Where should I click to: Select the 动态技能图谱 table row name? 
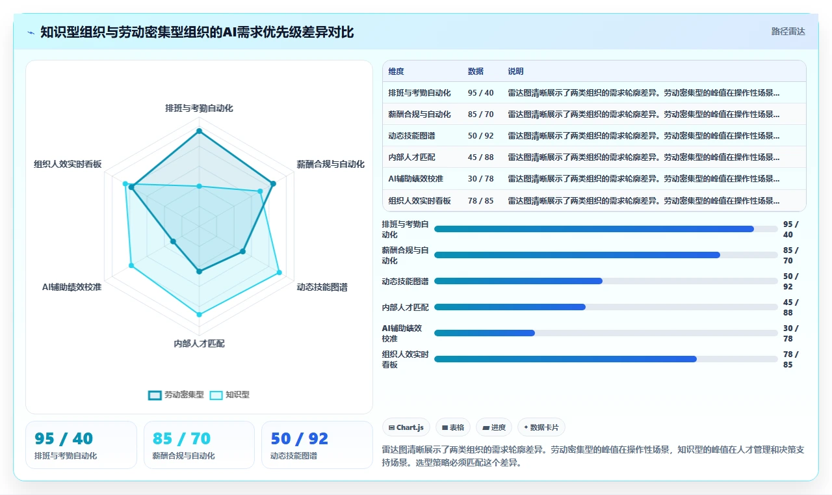411,136
